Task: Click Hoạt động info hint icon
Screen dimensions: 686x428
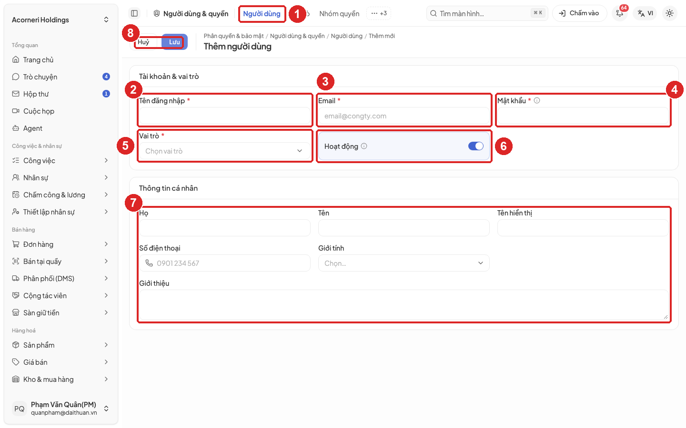Action: tap(364, 146)
